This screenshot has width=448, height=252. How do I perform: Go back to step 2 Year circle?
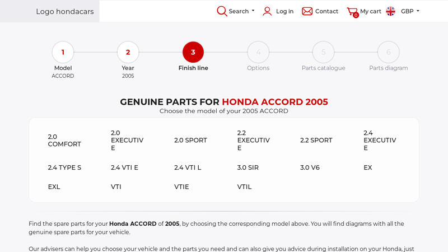click(x=128, y=52)
